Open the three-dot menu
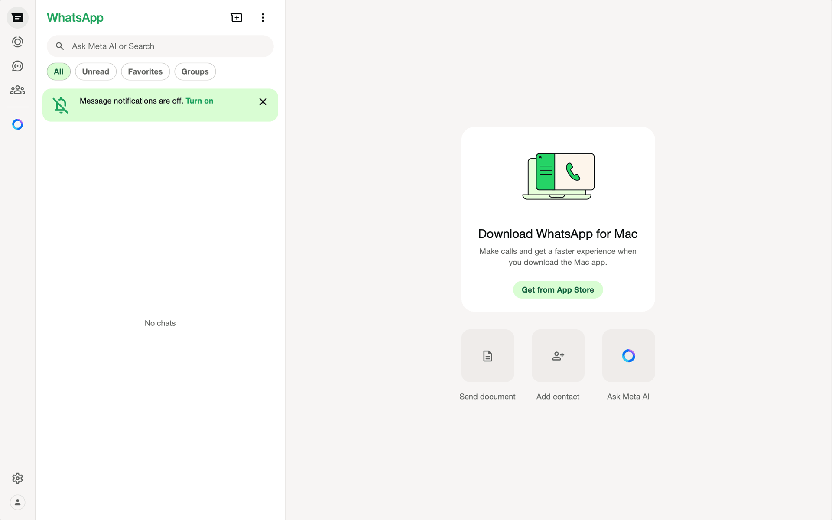This screenshot has width=832, height=520. 263,17
